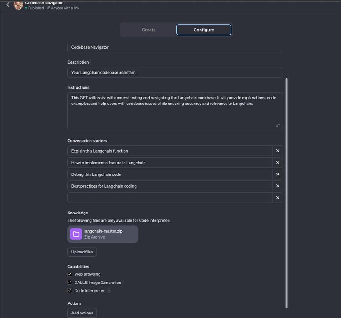Toggle the DALL·E Image Generation checkbox
Screen dimensions: 341x318
tap(70, 283)
